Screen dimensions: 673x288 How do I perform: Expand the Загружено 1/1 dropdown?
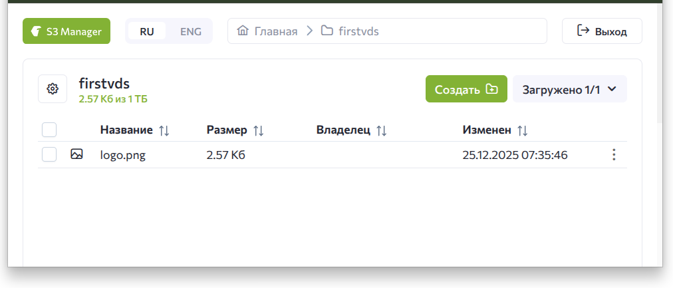pyautogui.click(x=569, y=89)
